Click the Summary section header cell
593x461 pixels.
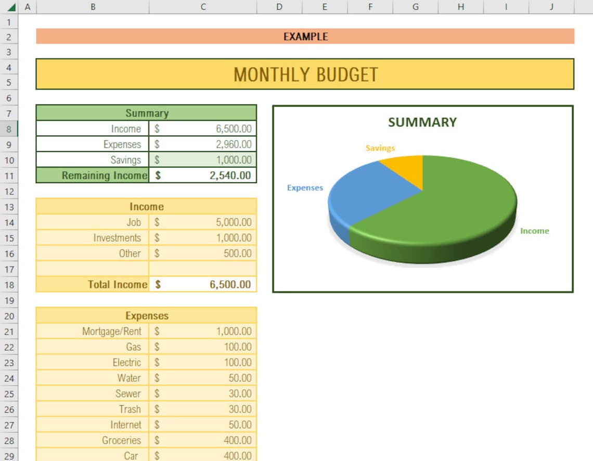pos(146,113)
